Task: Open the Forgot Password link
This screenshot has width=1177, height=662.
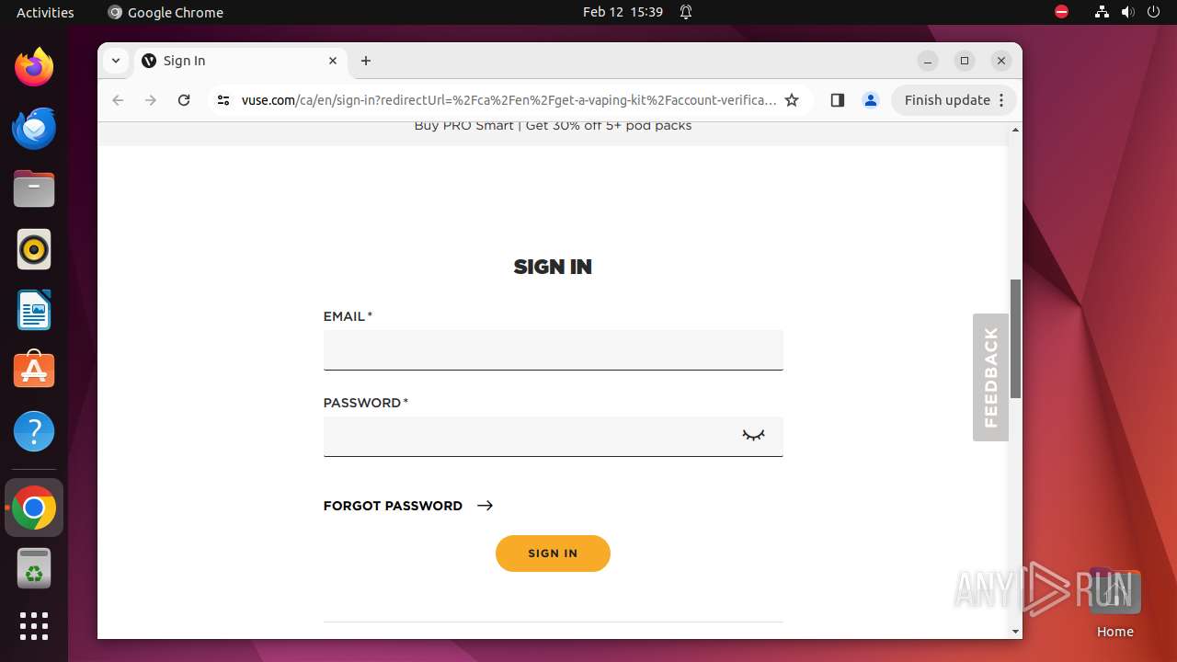Action: point(393,506)
